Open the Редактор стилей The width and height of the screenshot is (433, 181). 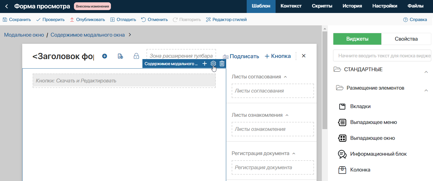coord(226,20)
